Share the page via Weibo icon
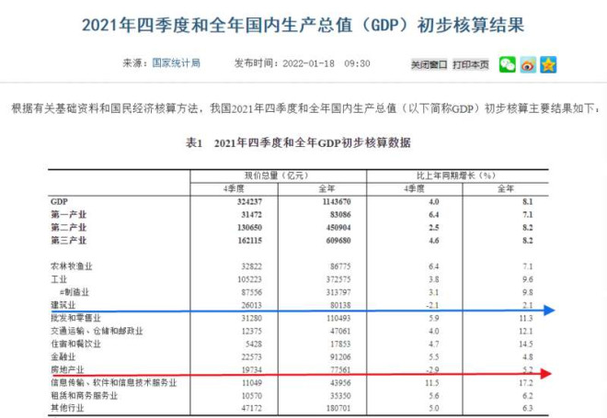 tap(528, 64)
